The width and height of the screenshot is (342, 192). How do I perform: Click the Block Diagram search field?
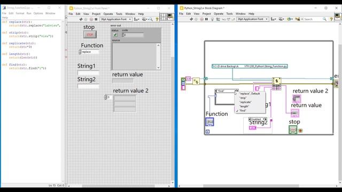pos(313,19)
